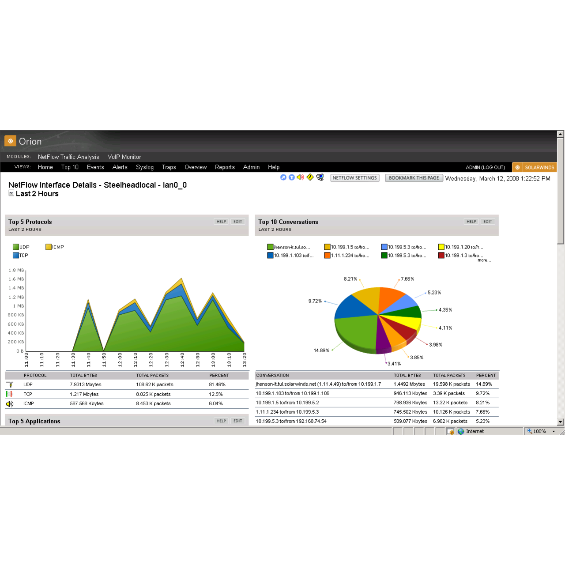Show more pie chart legend entries via more link
Image resolution: width=565 pixels, height=565 pixels.
pyautogui.click(x=484, y=260)
